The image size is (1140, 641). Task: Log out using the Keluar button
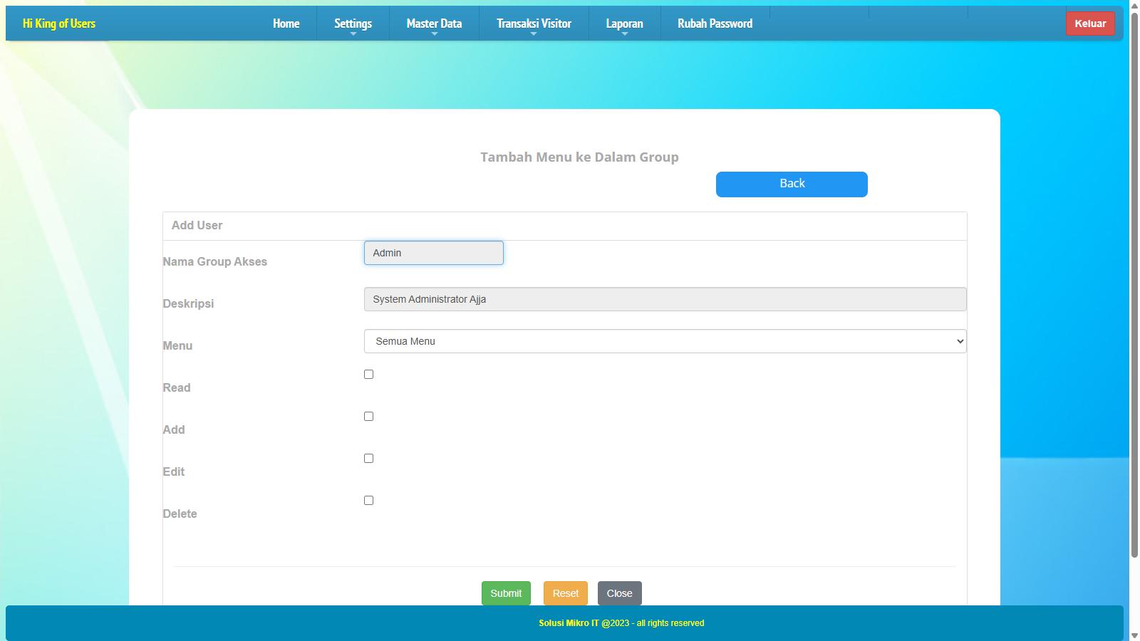point(1090,24)
